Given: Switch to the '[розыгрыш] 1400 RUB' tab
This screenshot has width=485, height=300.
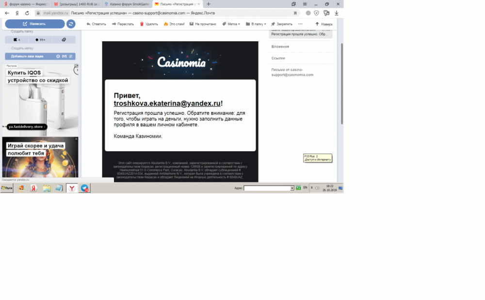Looking at the screenshot, I should click(x=77, y=4).
